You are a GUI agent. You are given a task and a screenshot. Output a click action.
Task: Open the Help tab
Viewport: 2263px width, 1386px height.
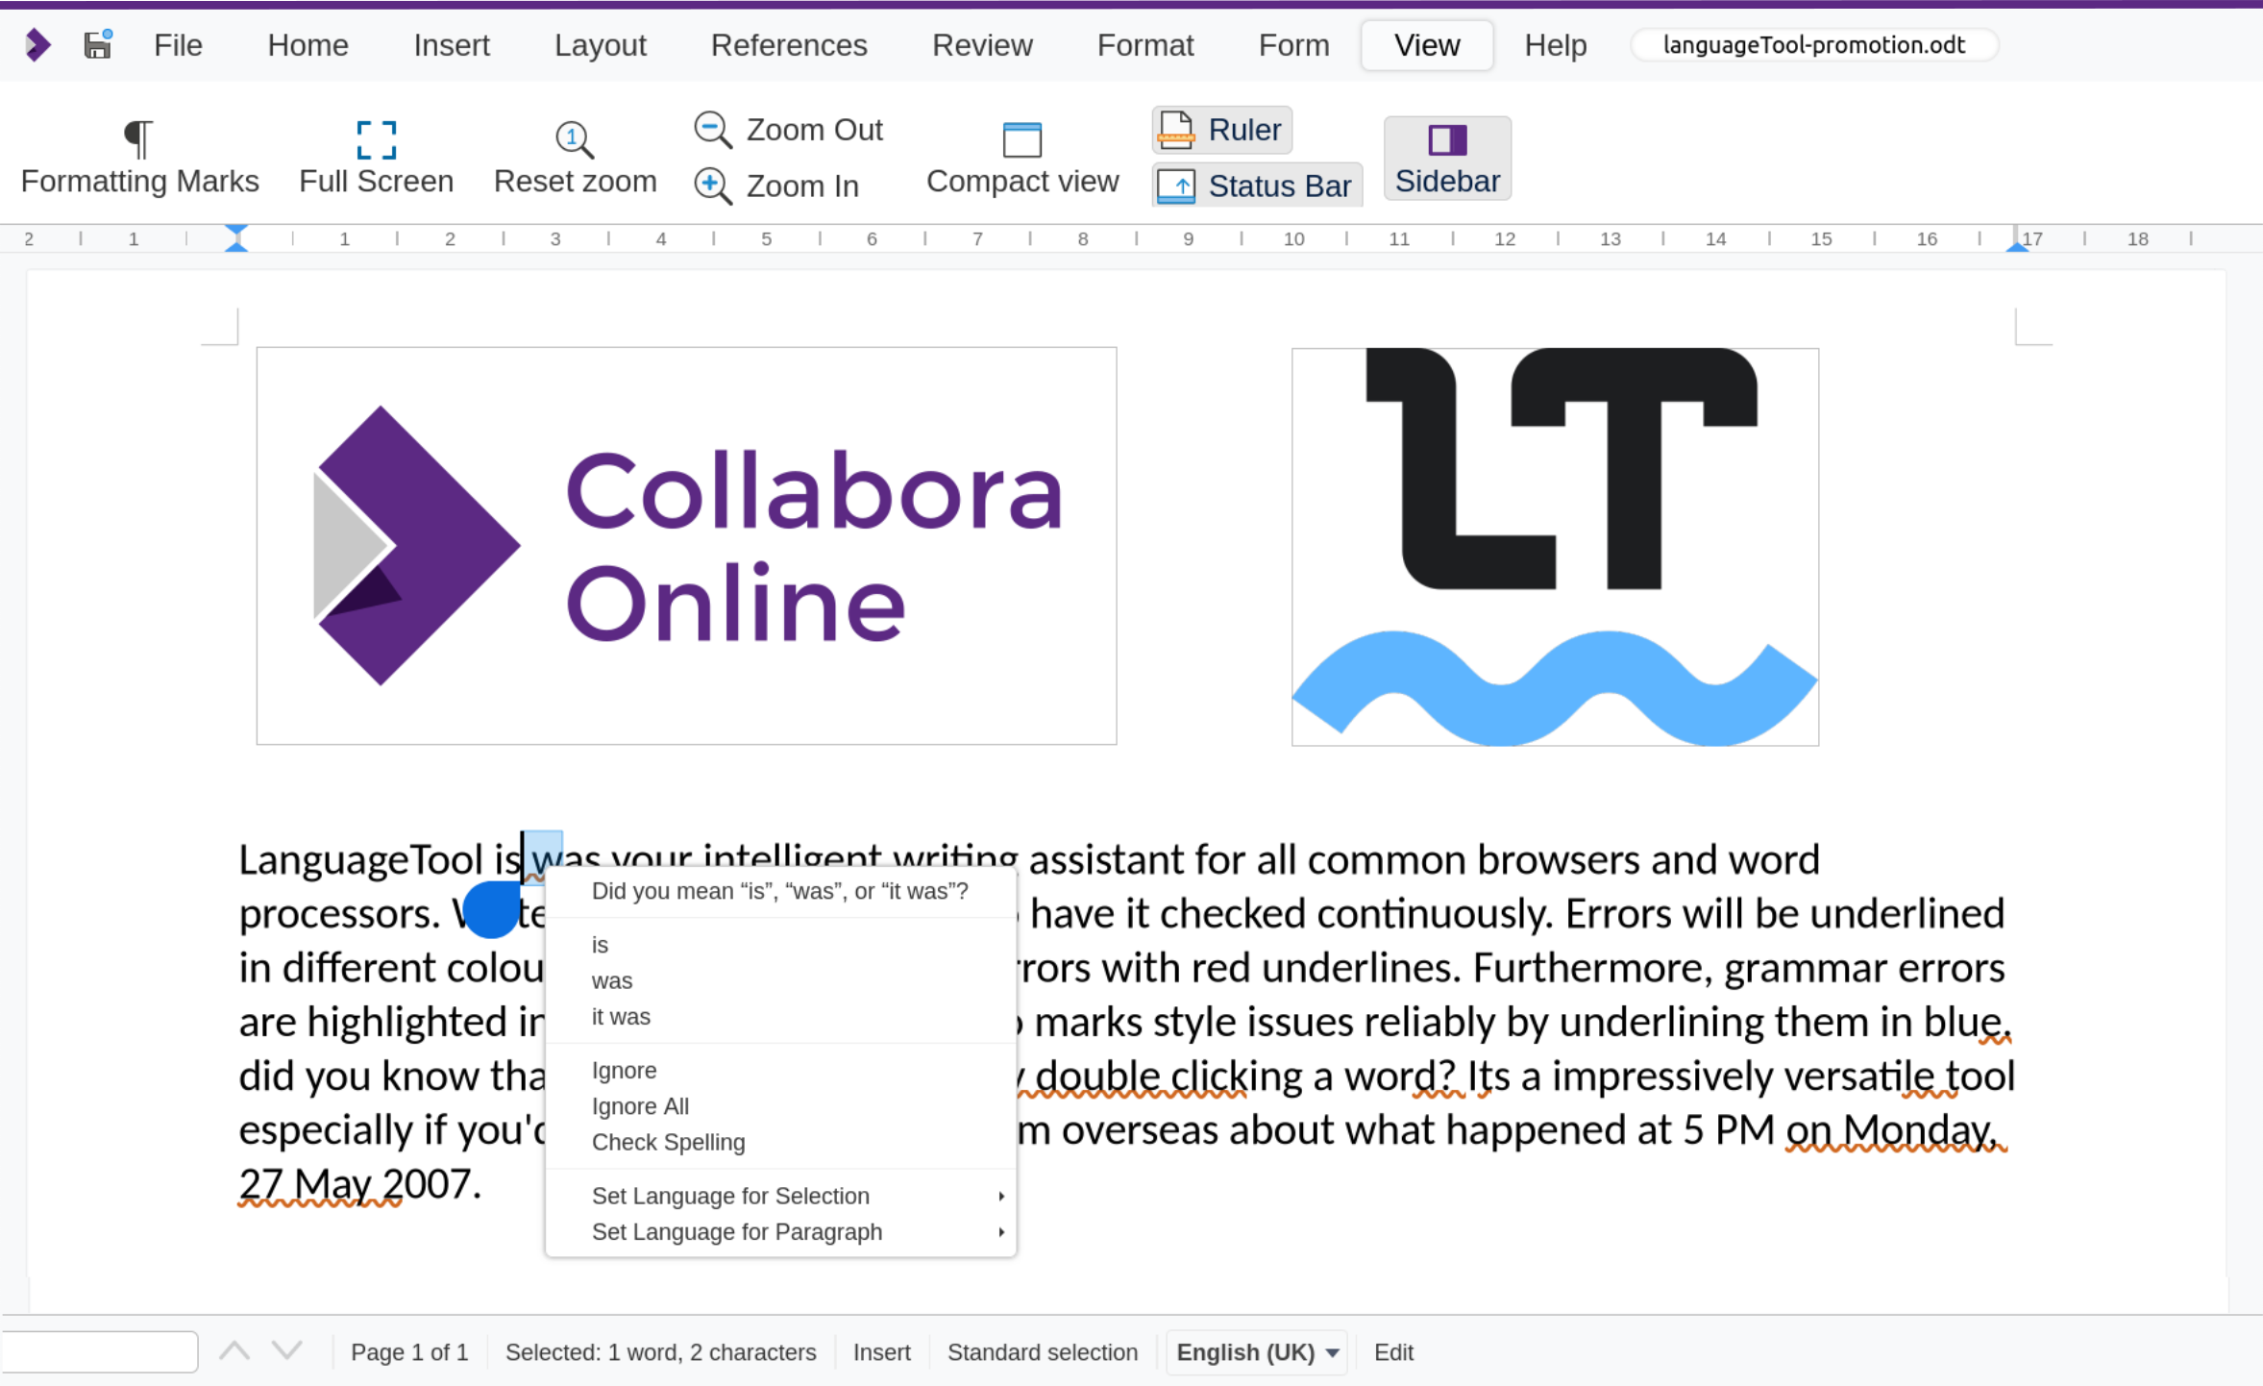point(1555,45)
